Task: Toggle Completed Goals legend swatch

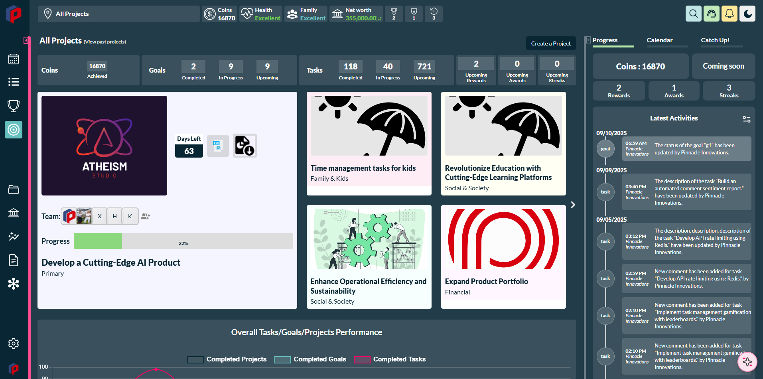Action: (x=282, y=359)
